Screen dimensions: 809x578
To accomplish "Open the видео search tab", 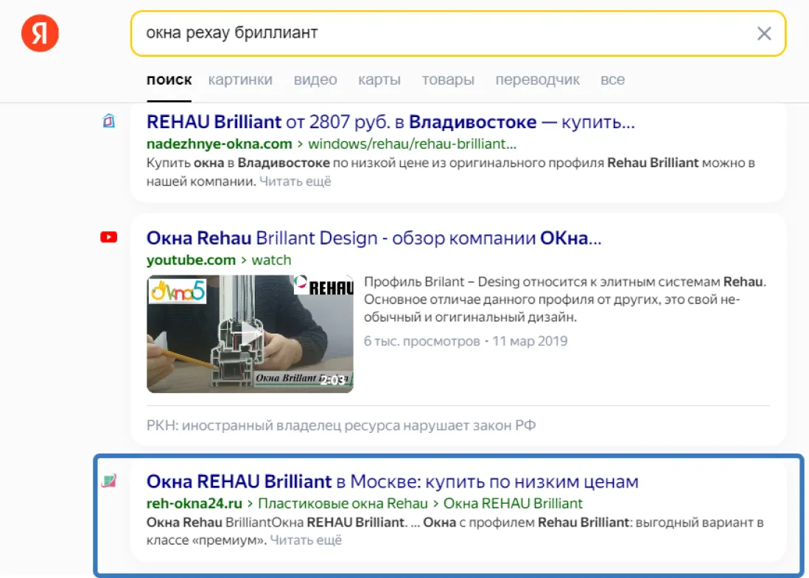I will (x=315, y=80).
